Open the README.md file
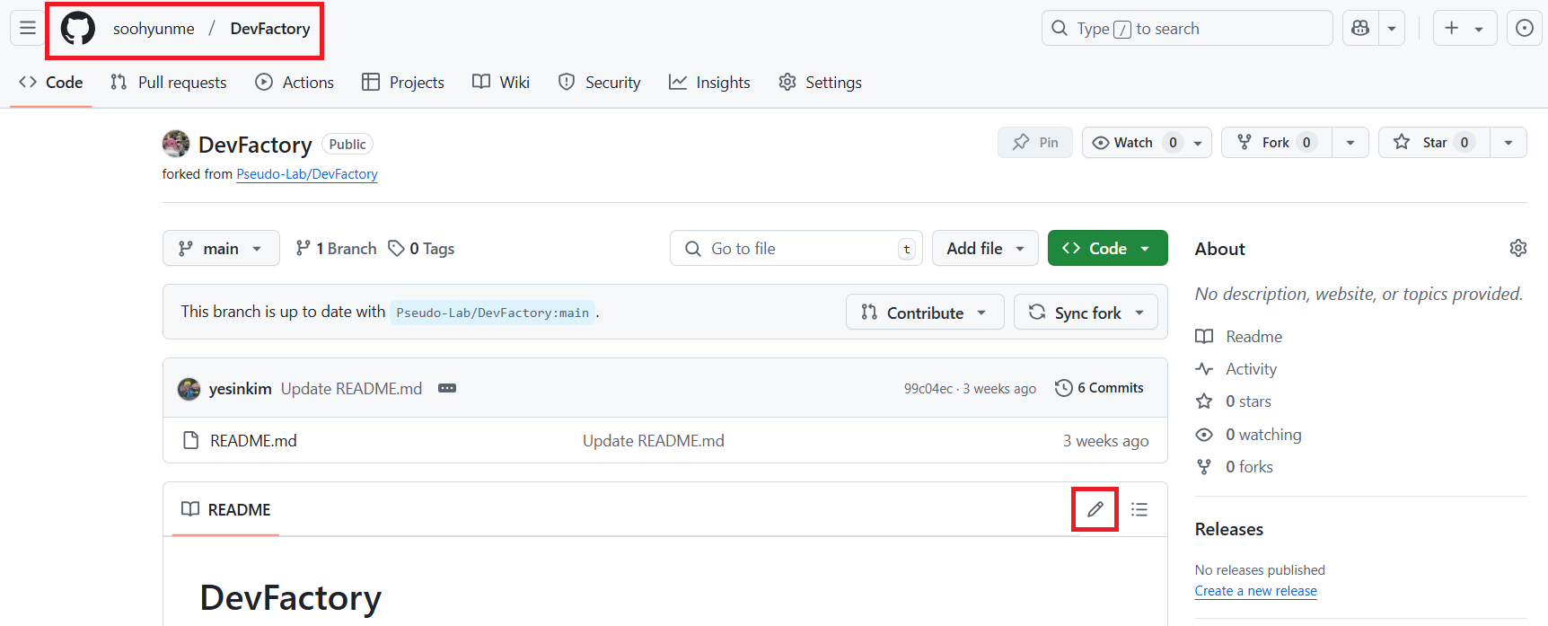This screenshot has width=1548, height=626. pyautogui.click(x=253, y=441)
